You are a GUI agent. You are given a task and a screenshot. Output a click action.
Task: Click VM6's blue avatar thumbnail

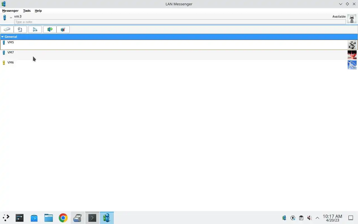pos(352,65)
